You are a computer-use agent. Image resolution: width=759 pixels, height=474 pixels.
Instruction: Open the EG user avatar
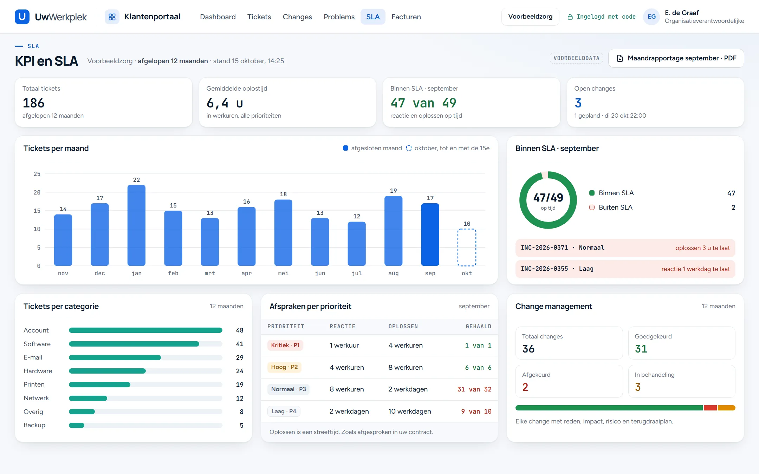(x=651, y=17)
